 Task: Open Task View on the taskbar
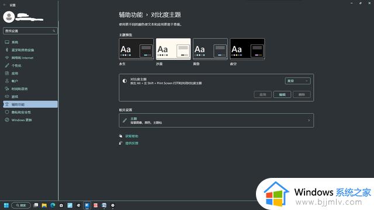tap(36, 205)
